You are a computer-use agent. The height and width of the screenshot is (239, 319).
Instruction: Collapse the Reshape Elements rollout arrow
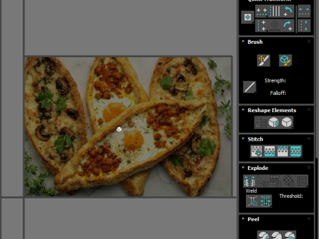[243, 110]
